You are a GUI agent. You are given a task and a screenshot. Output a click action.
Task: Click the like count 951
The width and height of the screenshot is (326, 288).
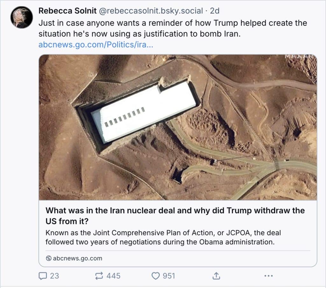[x=169, y=276]
